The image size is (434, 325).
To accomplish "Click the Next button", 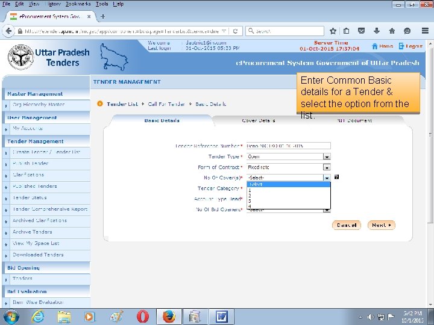I will [x=381, y=225].
